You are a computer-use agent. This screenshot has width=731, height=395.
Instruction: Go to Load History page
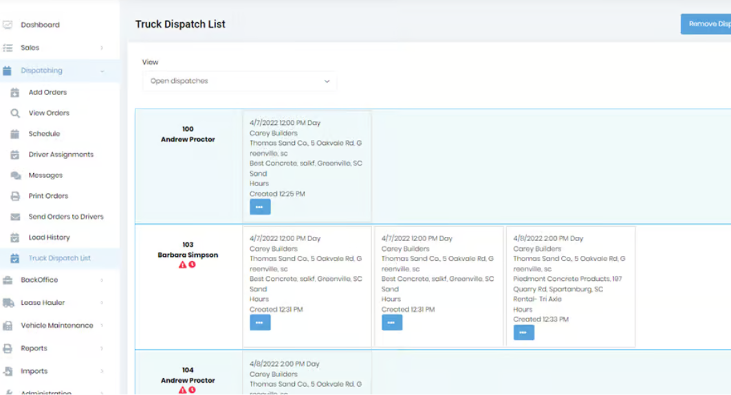pos(49,238)
